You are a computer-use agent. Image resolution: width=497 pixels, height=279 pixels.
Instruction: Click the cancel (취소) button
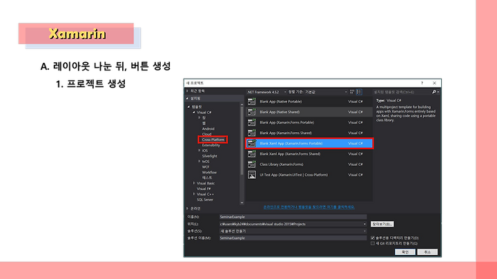(x=427, y=252)
